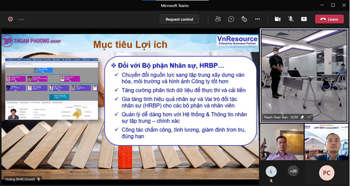Select the man in blue suit video tile
The image size is (350, 186).
[x=326, y=142]
